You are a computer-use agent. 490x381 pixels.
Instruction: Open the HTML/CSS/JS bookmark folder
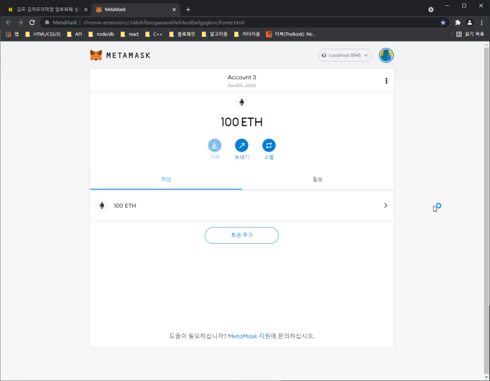(43, 34)
